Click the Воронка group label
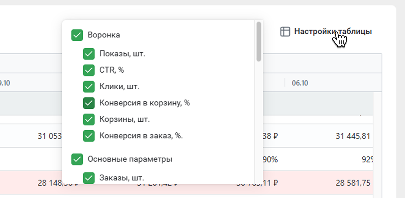The image size is (405, 198). 104,35
